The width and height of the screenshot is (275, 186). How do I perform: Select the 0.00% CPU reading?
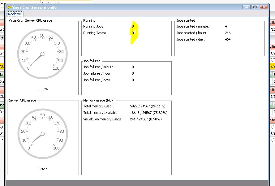point(42,89)
